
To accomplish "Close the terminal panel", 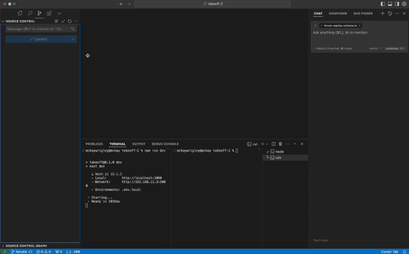I will [302, 144].
